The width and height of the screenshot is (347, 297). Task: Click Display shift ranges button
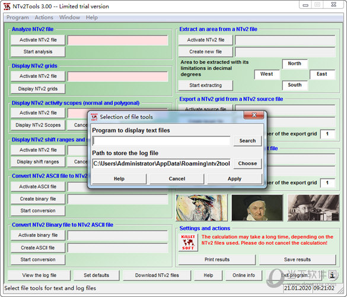[38, 162]
